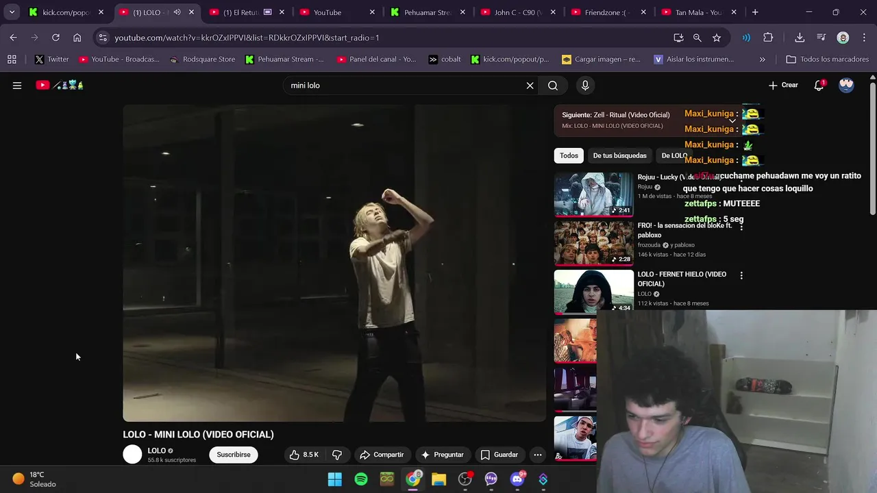The height and width of the screenshot is (493, 877).
Task: Go back in browser history
Action: pos(13,38)
